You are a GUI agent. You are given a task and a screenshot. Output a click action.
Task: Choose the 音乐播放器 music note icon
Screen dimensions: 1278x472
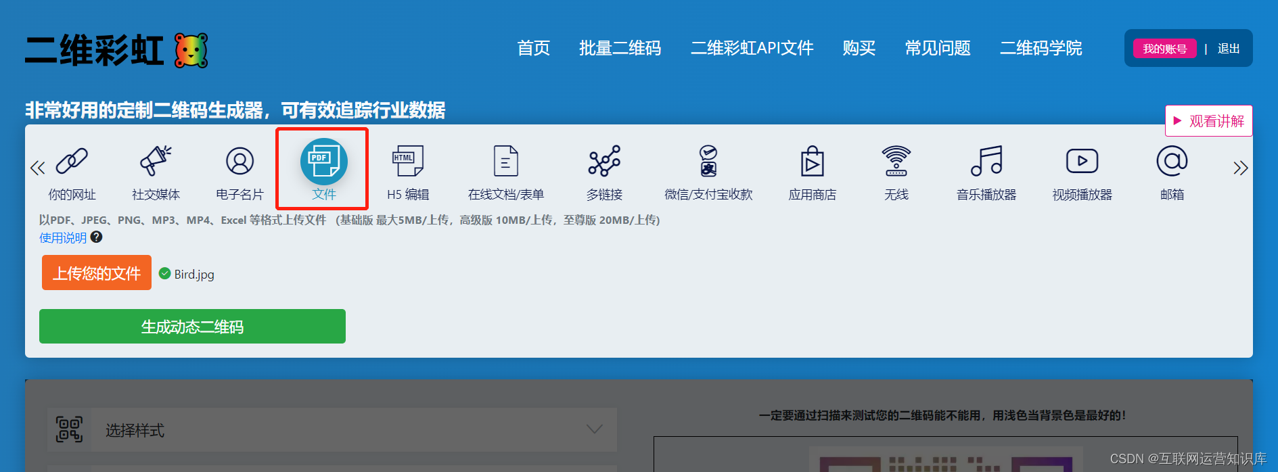click(986, 162)
